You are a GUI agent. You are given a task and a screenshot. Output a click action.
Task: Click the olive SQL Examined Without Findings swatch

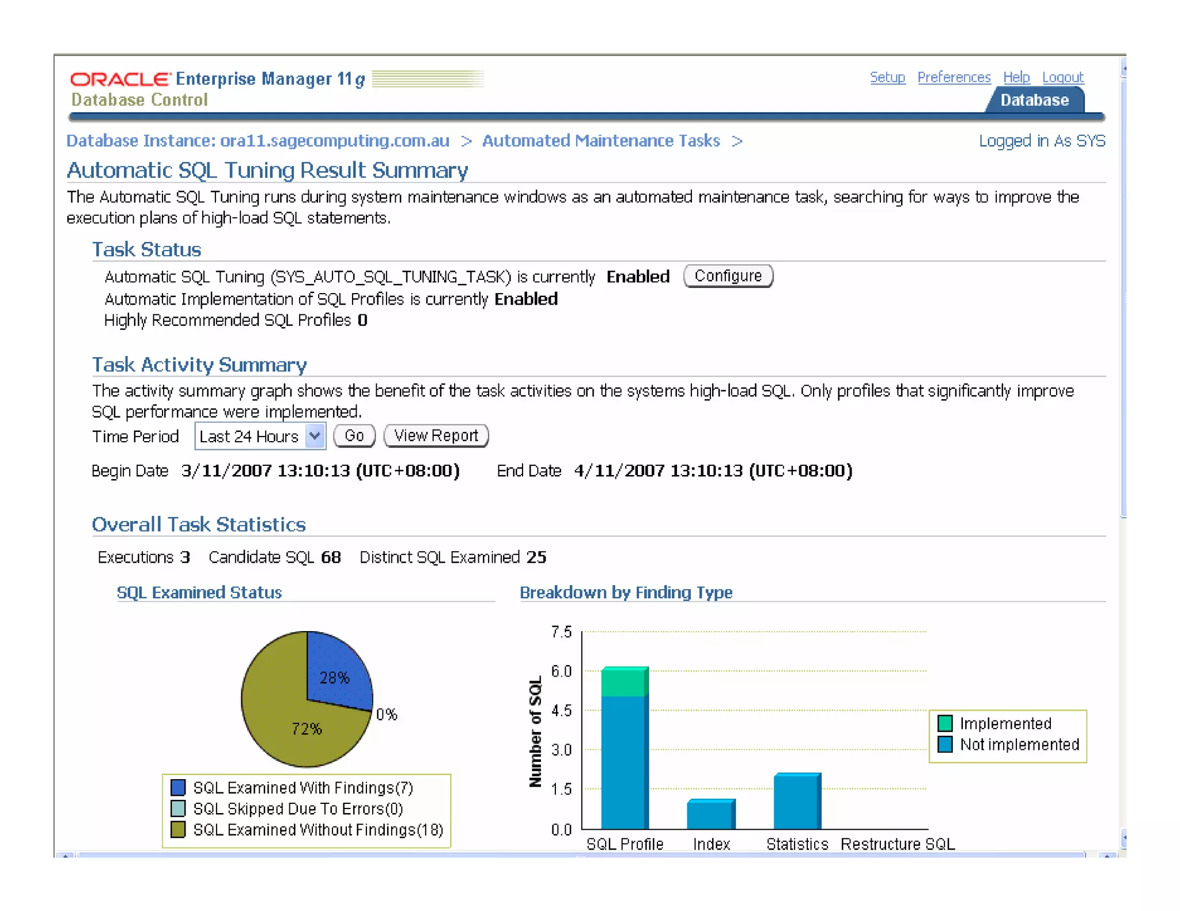[178, 830]
